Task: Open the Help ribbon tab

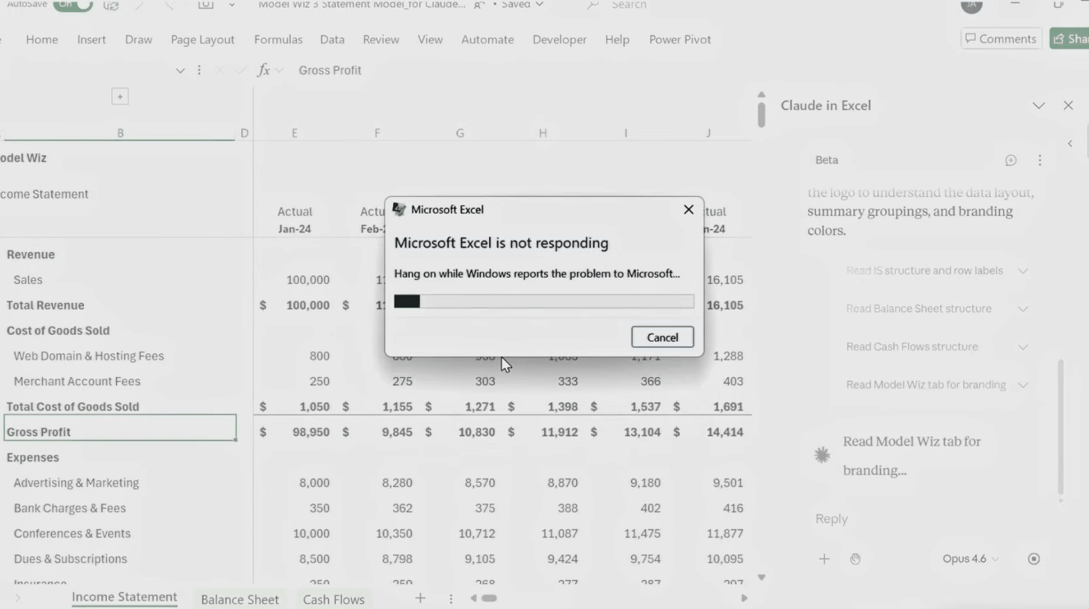Action: pyautogui.click(x=617, y=40)
